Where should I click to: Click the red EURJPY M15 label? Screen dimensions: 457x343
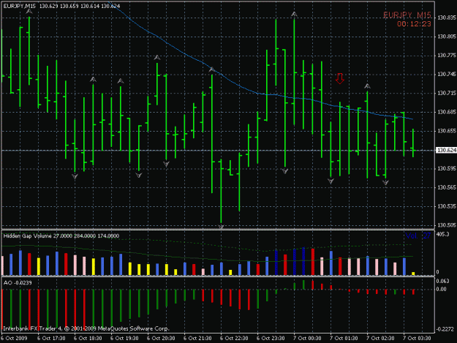click(407, 15)
